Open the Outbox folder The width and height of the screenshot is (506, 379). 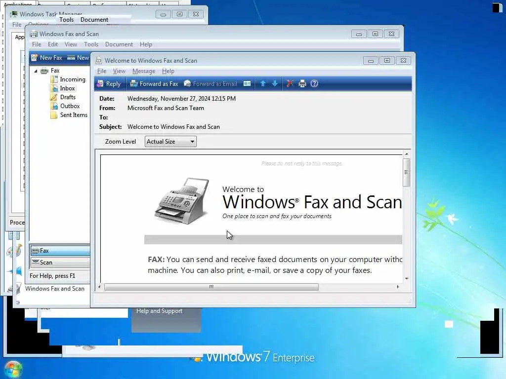pos(70,106)
